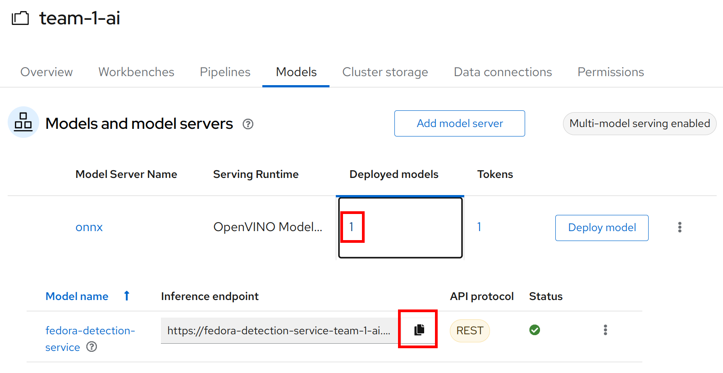Click the Status column header

(x=546, y=296)
